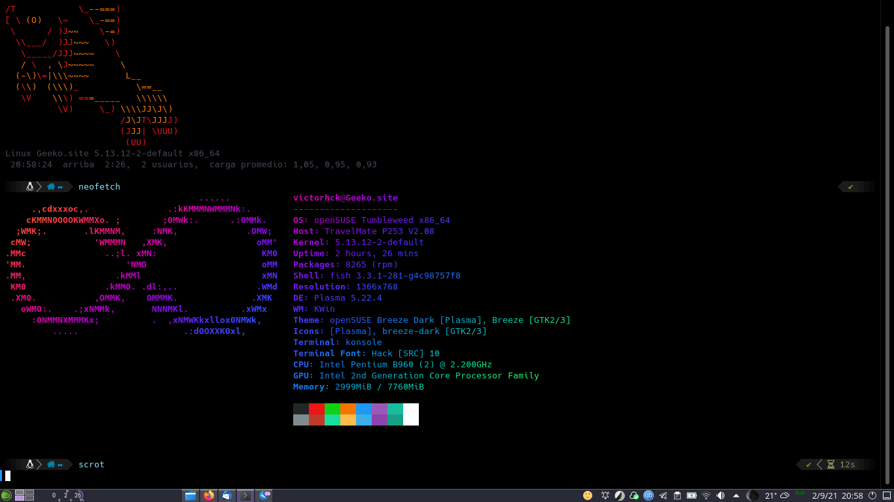
Task: Open the Wi-Fi networks tray icon
Action: click(x=706, y=495)
